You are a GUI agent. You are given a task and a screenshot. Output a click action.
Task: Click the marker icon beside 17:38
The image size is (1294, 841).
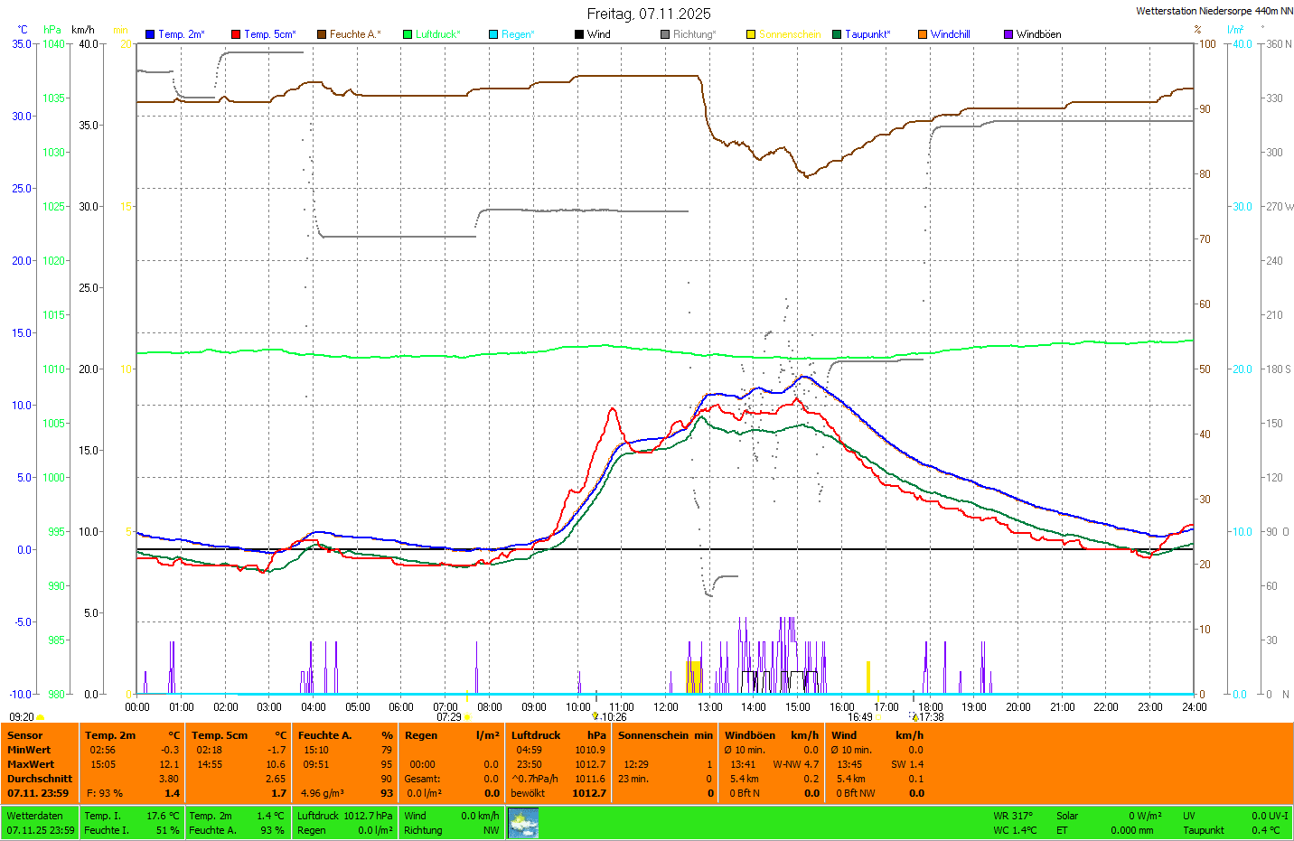tap(914, 716)
